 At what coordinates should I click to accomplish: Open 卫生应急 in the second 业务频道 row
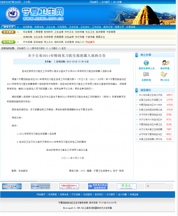pyautogui.click(x=38, y=37)
